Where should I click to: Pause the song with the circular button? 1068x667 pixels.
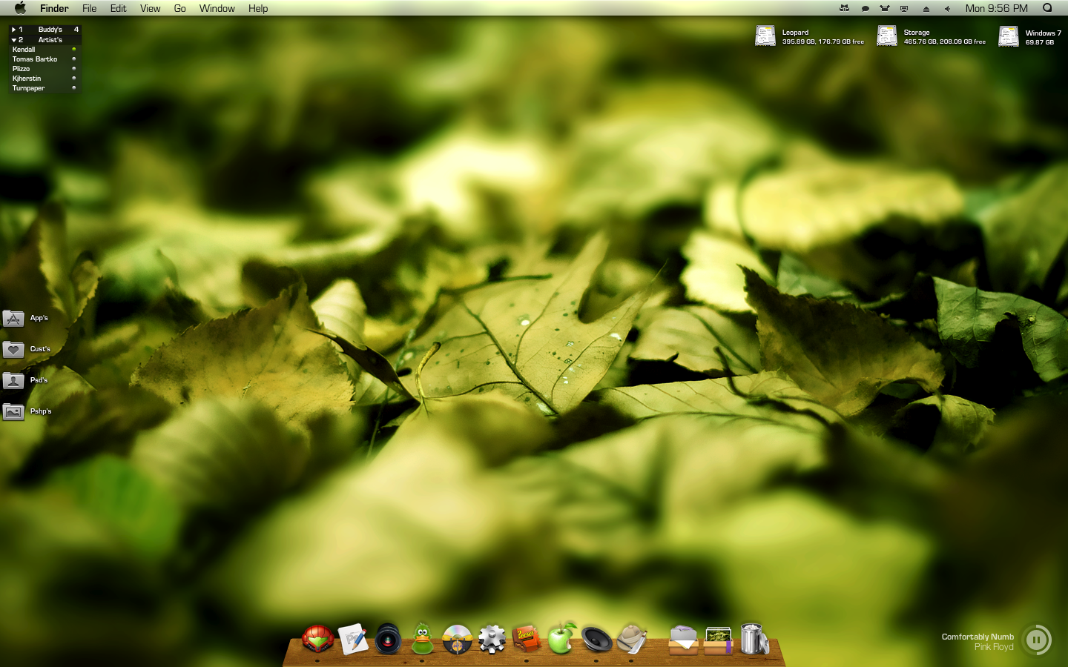point(1037,640)
